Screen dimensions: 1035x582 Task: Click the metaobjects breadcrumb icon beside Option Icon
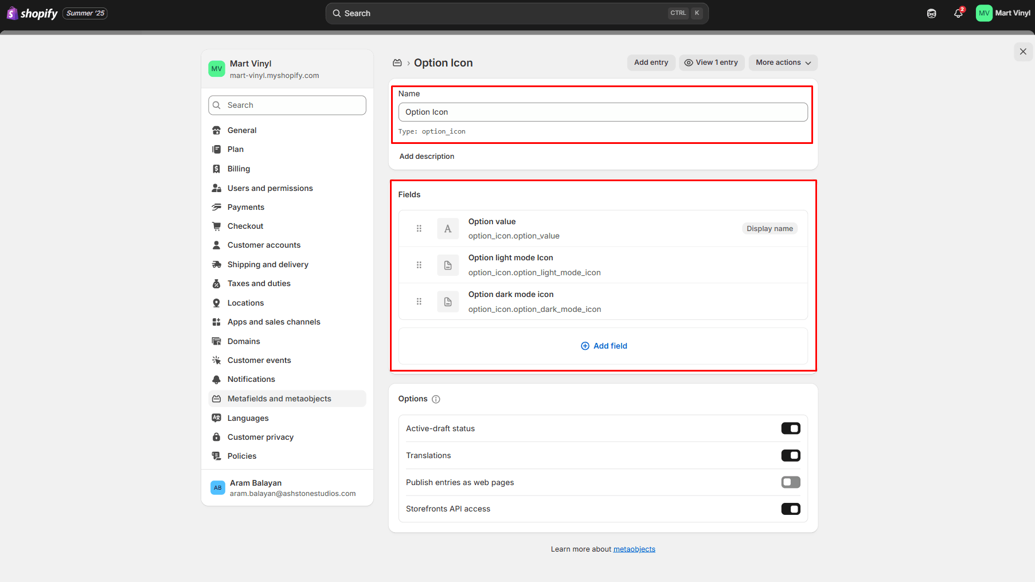397,63
